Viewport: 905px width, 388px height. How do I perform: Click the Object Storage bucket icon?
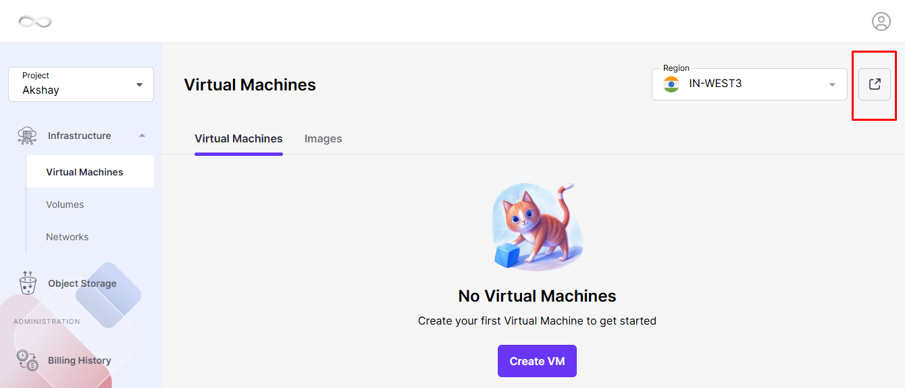coord(28,283)
